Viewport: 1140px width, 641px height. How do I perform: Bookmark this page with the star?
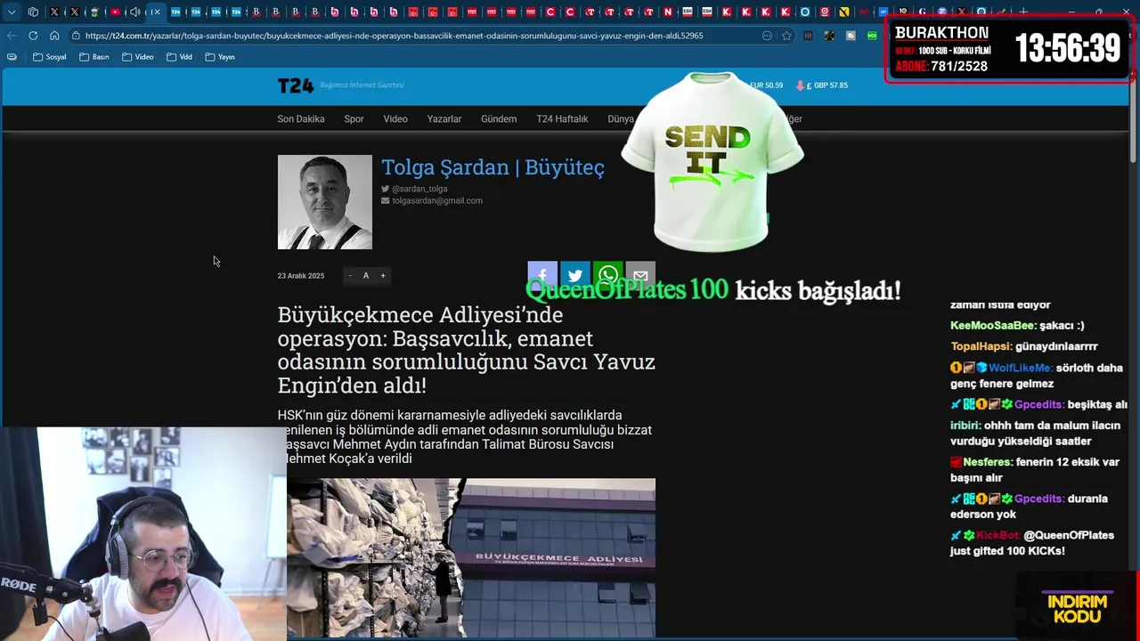pos(786,36)
